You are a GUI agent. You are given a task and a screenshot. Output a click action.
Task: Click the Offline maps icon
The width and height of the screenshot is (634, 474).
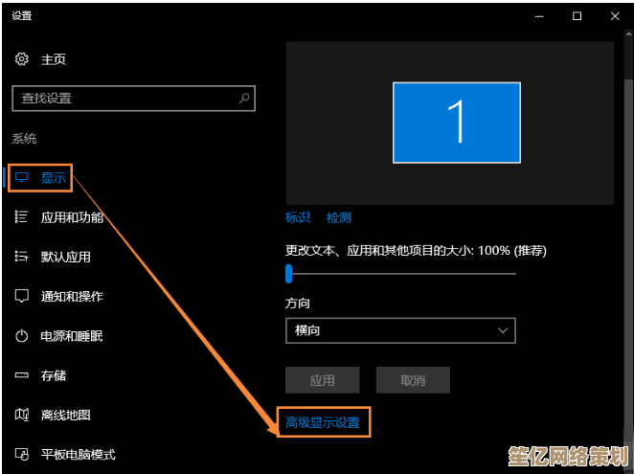[x=22, y=415]
